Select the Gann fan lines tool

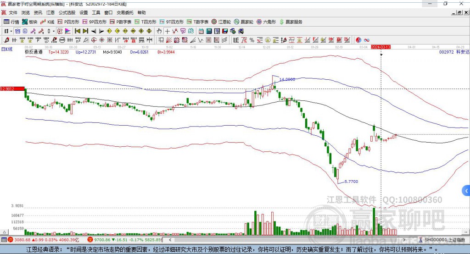point(169,40)
